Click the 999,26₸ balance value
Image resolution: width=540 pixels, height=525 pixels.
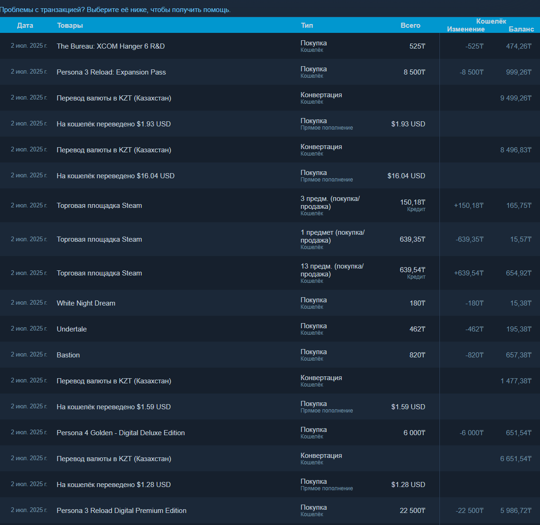coord(519,72)
